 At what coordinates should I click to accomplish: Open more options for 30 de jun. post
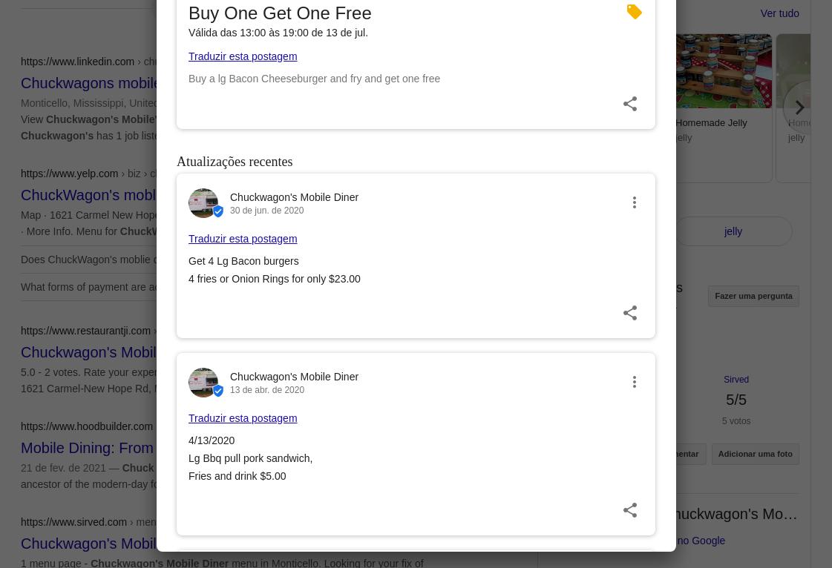(634, 202)
